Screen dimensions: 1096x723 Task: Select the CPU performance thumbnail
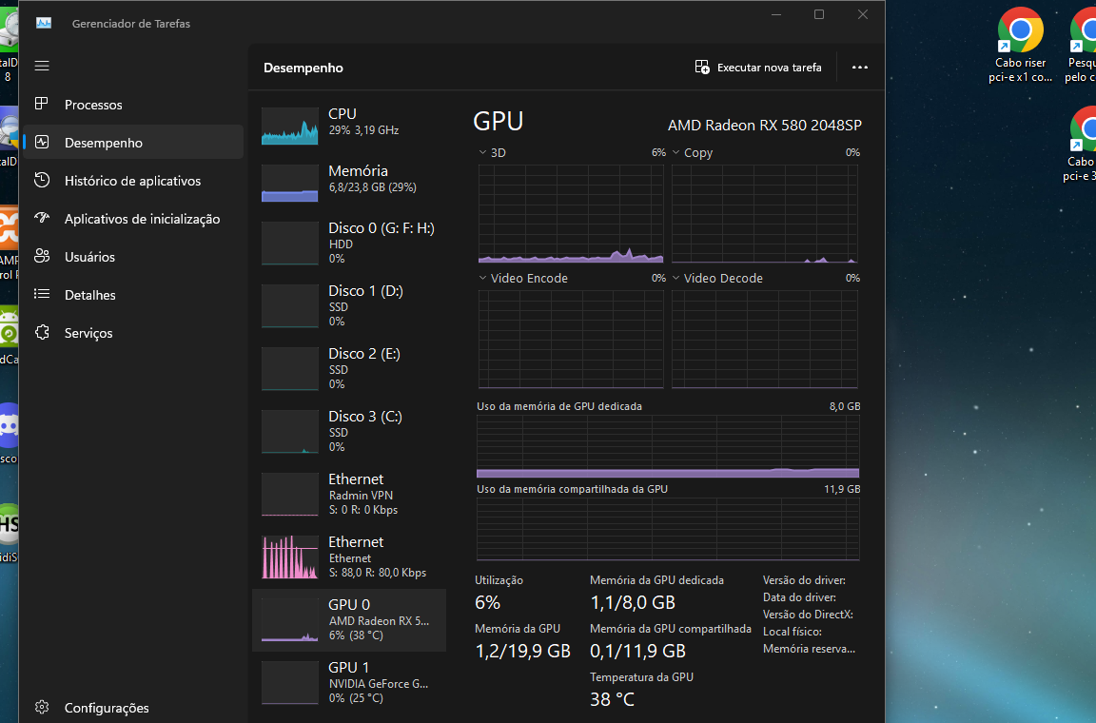[x=289, y=126]
